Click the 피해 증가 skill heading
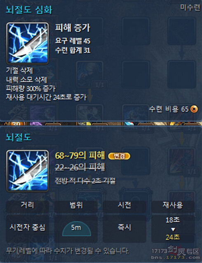202x263 pixels. pos(73,28)
